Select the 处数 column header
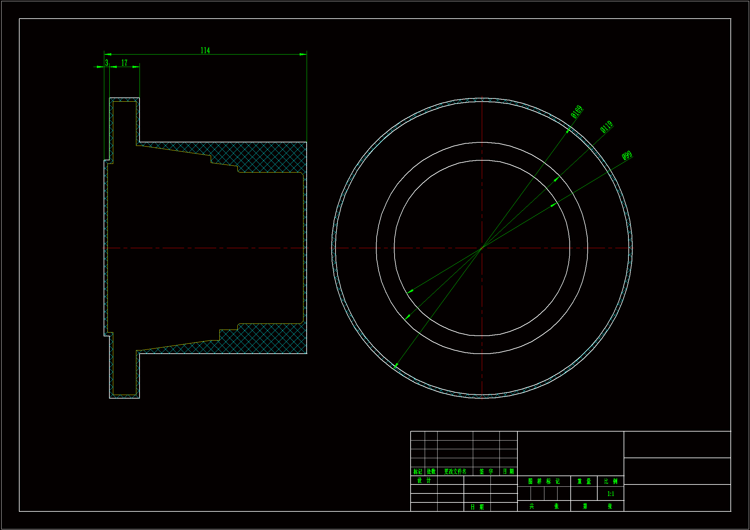 (431, 472)
